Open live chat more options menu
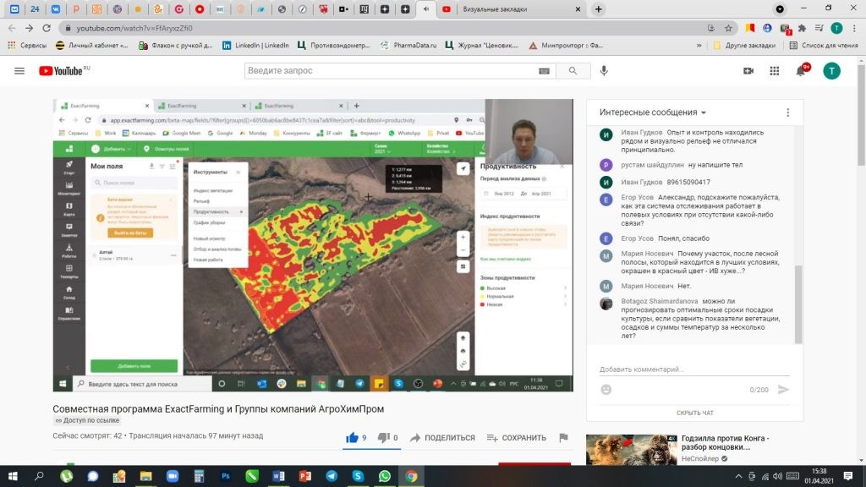Screen dimensions: 866x487 [787, 112]
